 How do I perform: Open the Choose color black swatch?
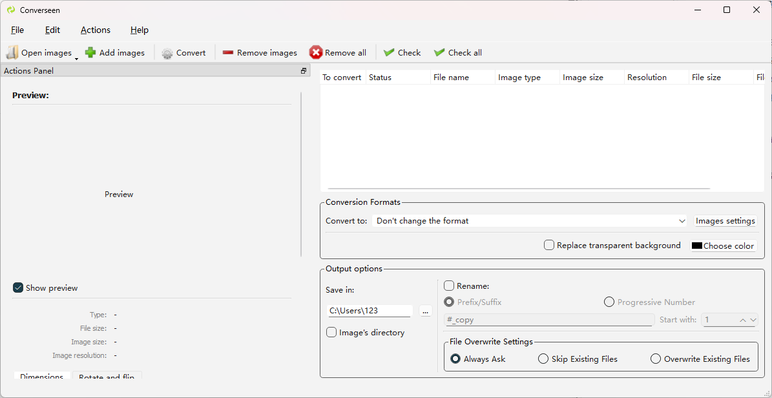click(x=697, y=246)
